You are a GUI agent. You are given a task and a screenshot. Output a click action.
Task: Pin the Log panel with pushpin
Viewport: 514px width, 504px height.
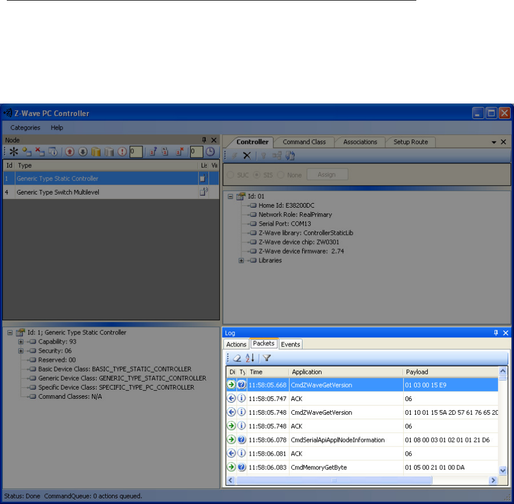(x=496, y=333)
